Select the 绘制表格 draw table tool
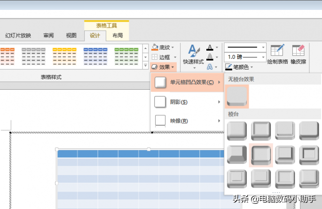The height and width of the screenshot is (209, 322). coord(277,54)
